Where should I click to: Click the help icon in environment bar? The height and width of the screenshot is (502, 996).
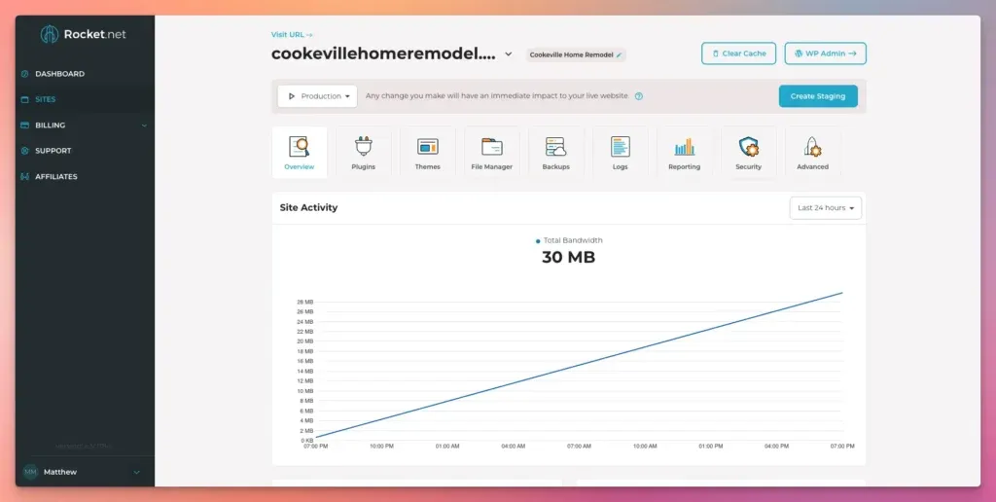point(639,96)
